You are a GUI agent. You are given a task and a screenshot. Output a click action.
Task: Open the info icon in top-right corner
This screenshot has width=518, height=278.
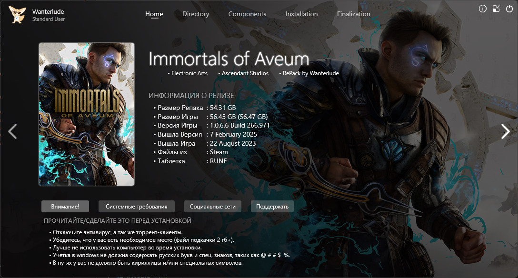click(483, 9)
